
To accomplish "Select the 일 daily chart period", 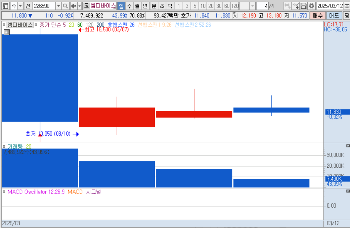I will tap(121, 6).
